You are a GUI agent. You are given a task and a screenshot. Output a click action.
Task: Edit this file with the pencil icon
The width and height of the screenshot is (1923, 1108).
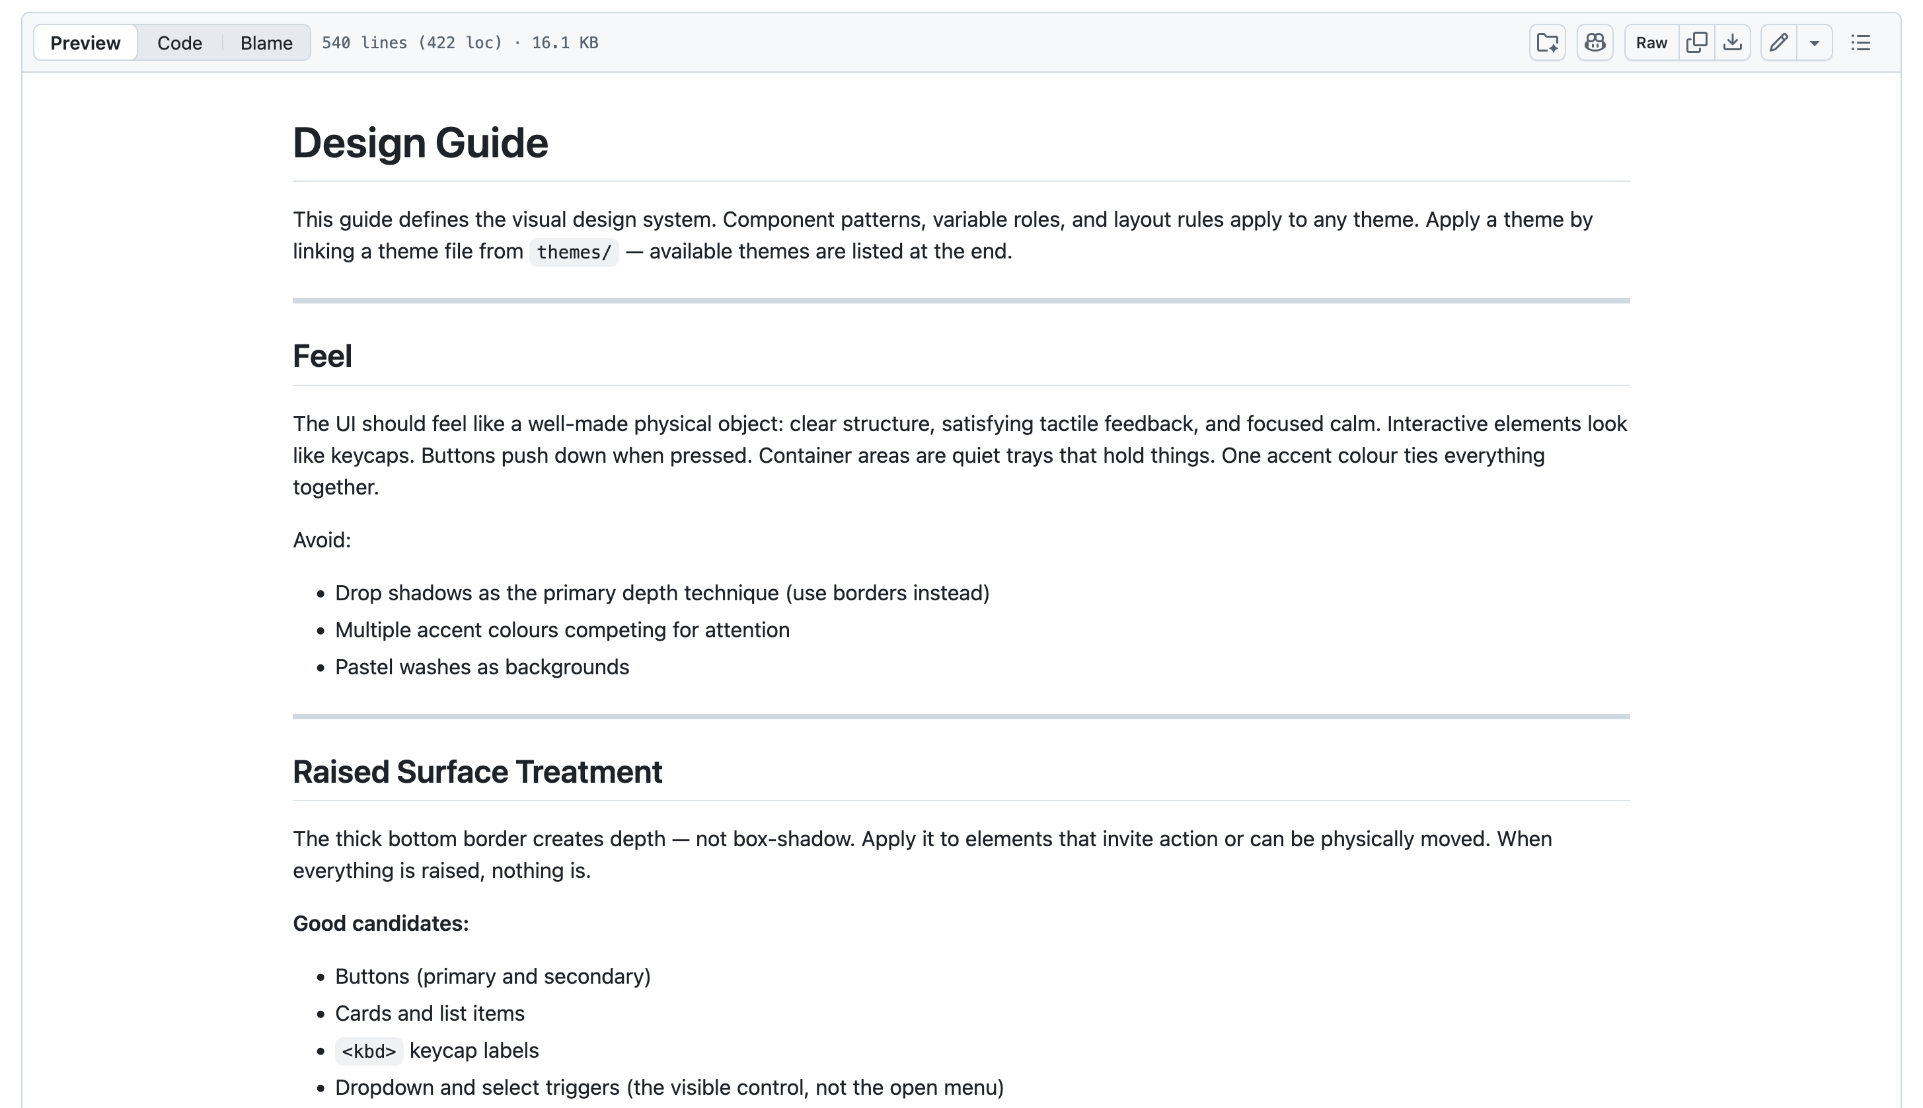(x=1778, y=42)
